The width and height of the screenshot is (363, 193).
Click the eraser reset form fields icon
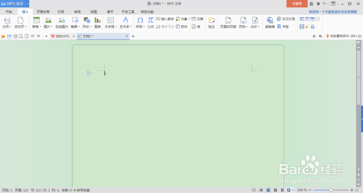(307, 26)
